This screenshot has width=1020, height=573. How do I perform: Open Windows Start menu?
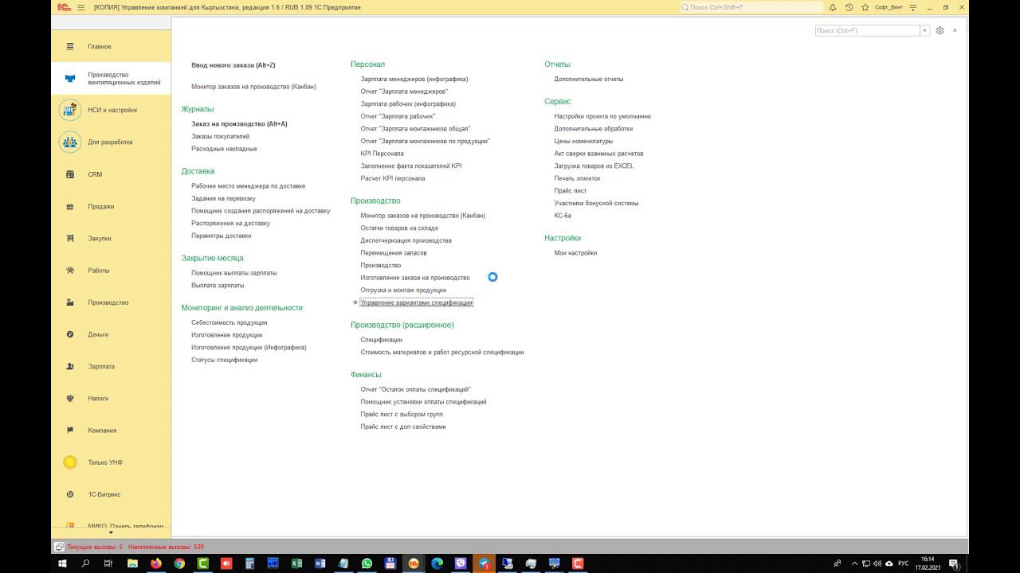pos(62,563)
